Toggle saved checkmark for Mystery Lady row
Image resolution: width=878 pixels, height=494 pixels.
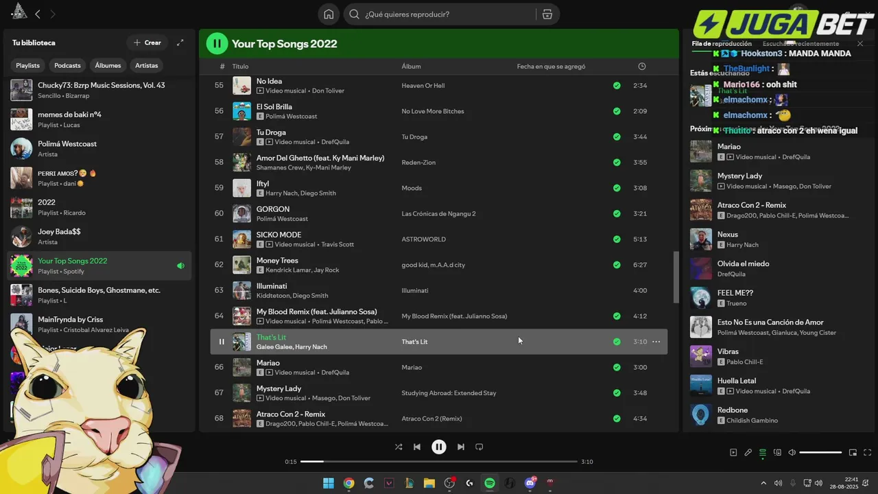617,393
